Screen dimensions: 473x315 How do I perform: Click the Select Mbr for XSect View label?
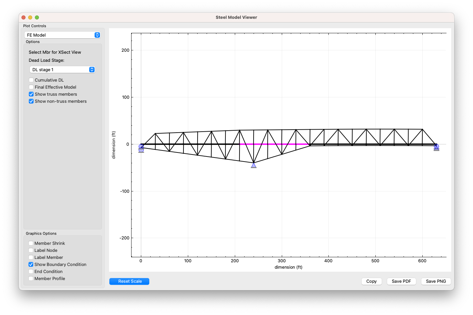[x=55, y=52]
